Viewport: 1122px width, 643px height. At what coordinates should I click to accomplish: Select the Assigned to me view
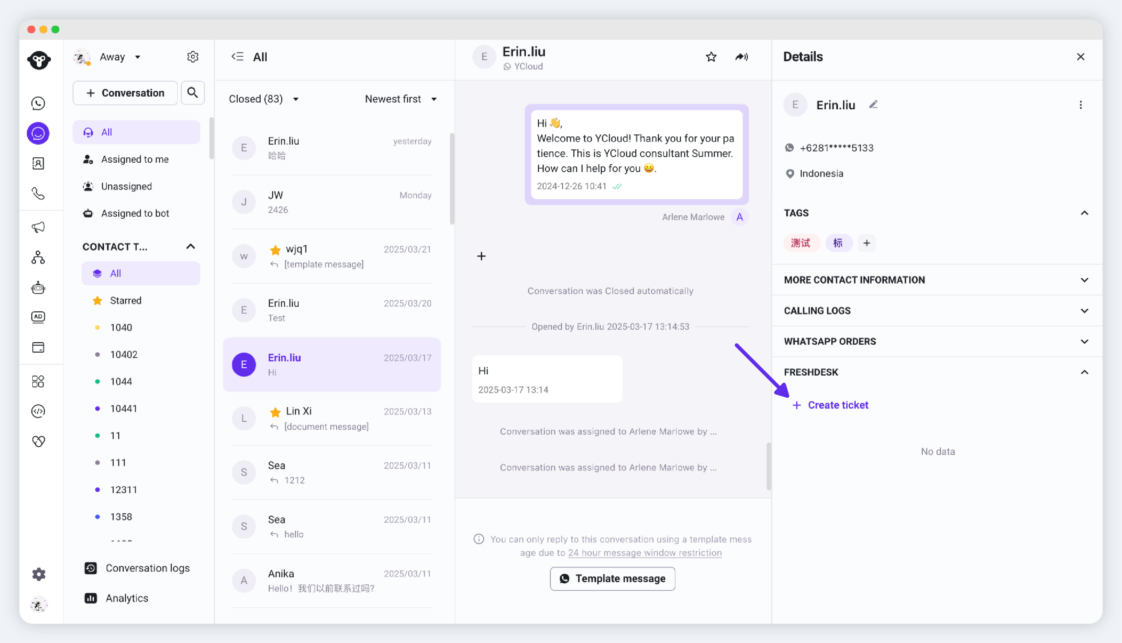(x=135, y=159)
